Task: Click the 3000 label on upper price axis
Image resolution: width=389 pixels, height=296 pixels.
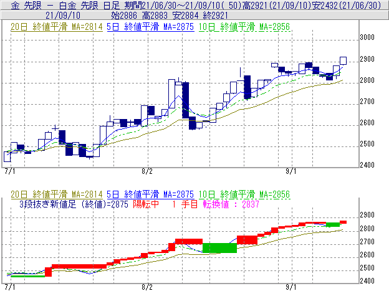Action: [x=368, y=38]
